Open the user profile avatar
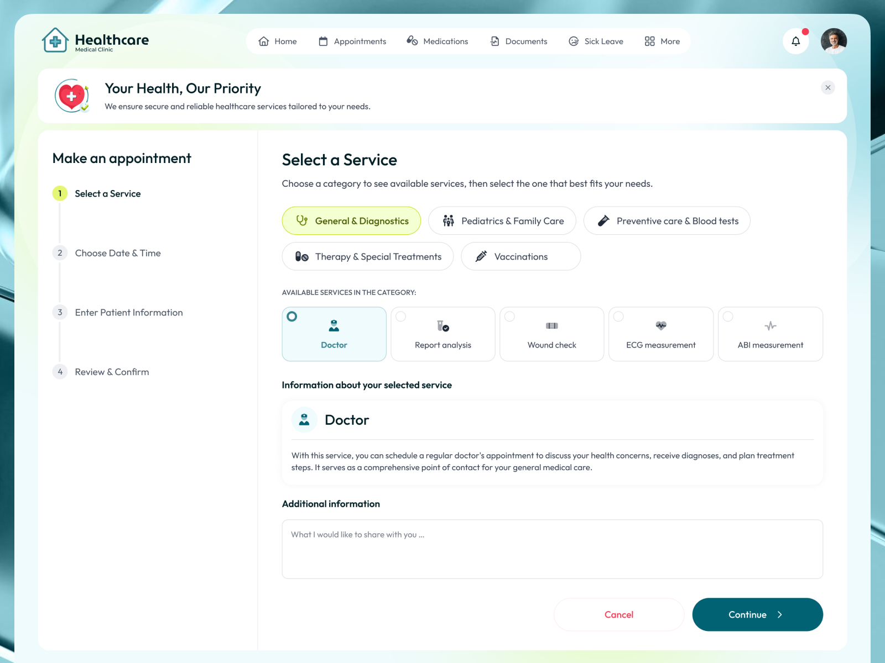 click(834, 41)
